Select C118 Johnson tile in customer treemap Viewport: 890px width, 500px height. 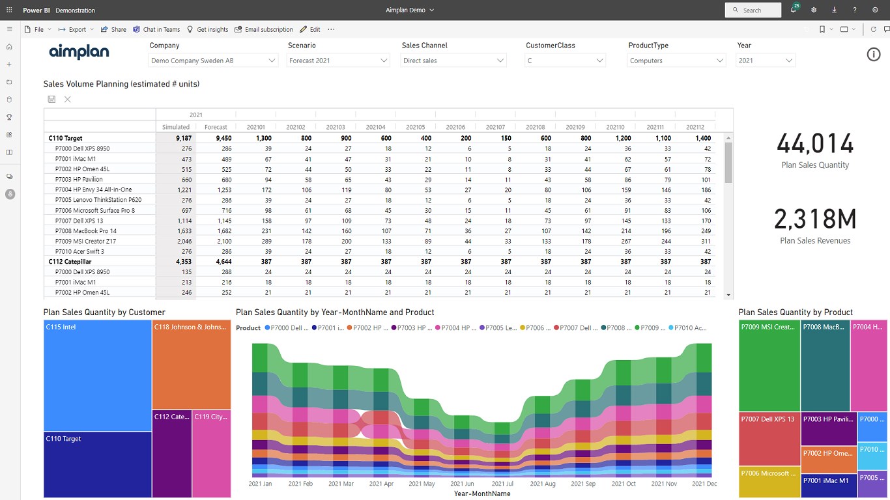192,365
